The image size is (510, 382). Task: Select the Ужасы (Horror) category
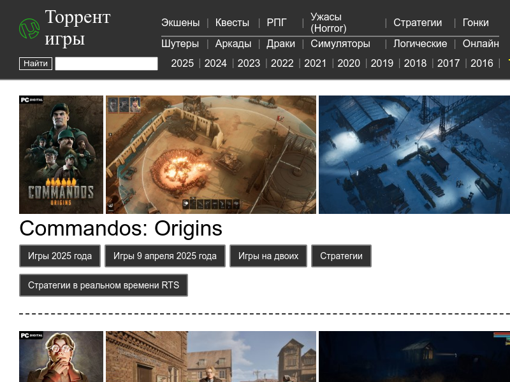tap(328, 23)
